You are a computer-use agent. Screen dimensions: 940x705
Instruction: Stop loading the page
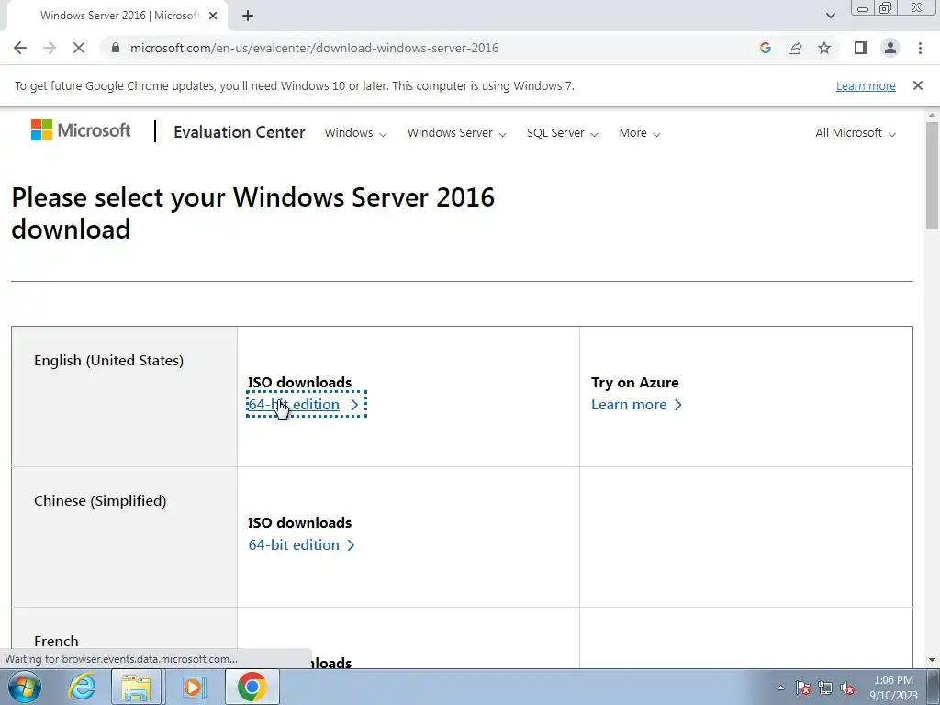[x=79, y=48]
